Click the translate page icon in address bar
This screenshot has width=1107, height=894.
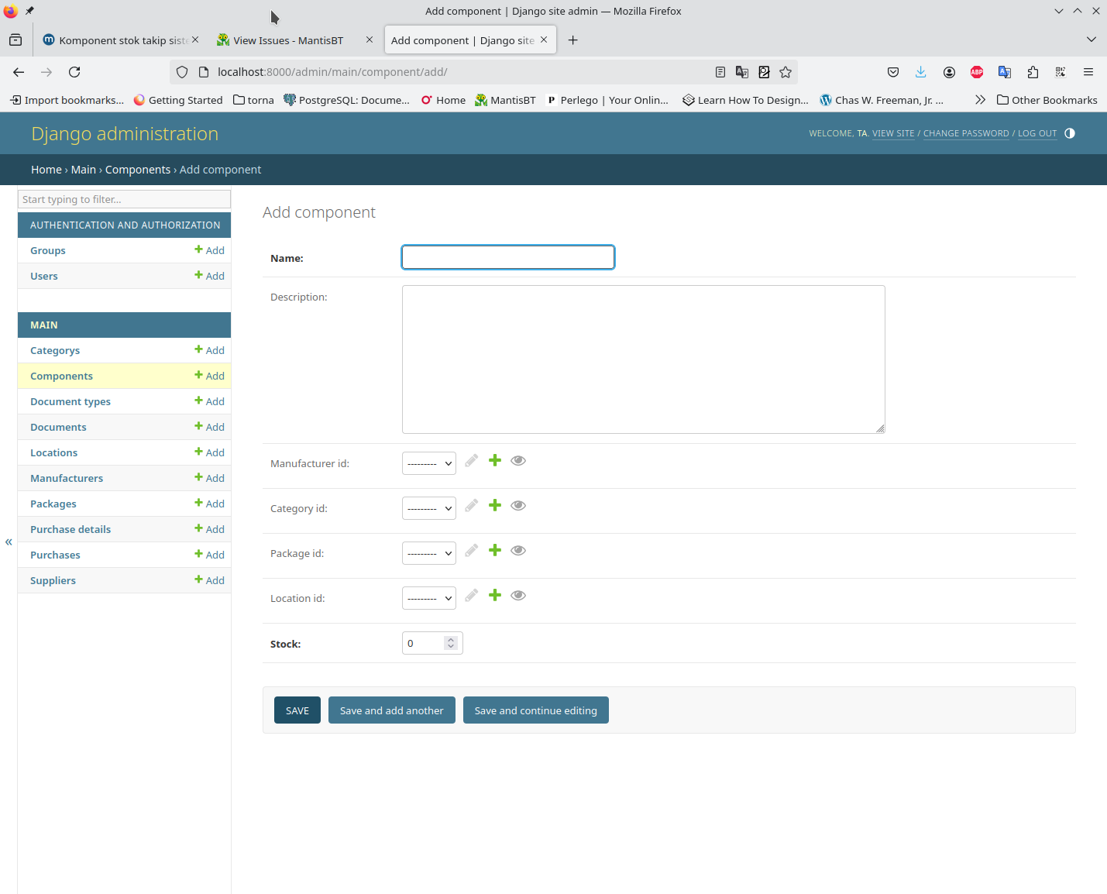click(x=742, y=72)
